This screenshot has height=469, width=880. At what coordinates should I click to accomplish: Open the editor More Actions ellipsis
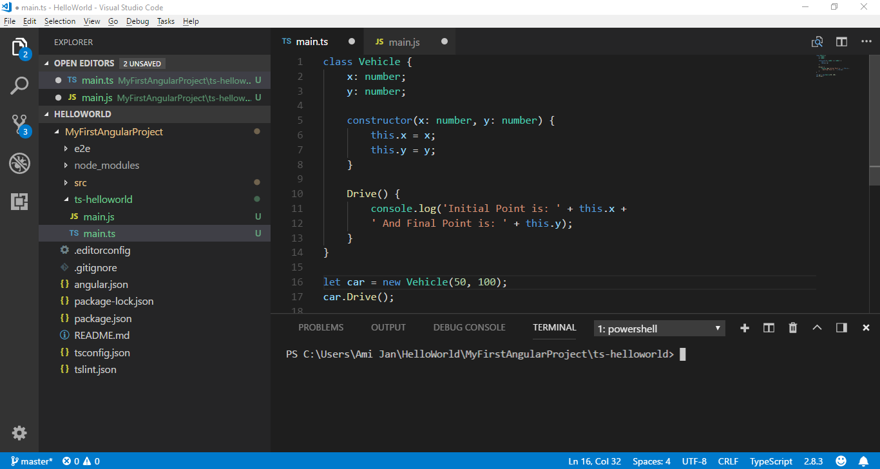click(866, 42)
